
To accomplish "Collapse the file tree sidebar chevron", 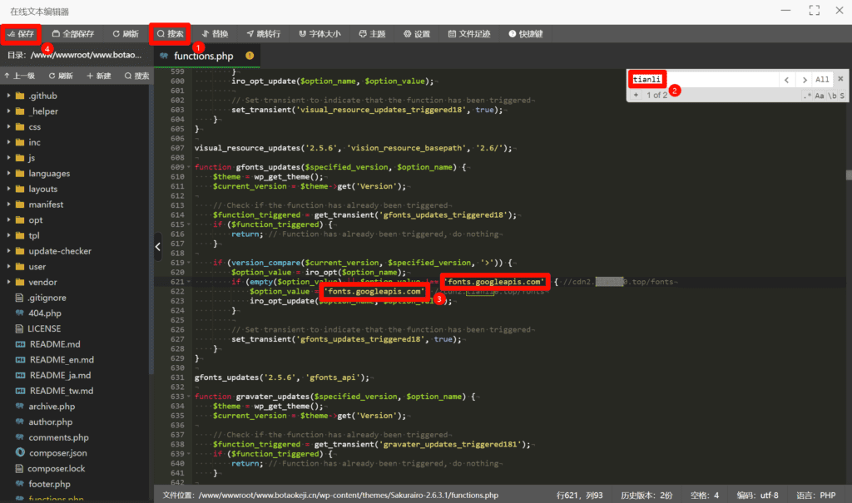I will pyautogui.click(x=157, y=246).
